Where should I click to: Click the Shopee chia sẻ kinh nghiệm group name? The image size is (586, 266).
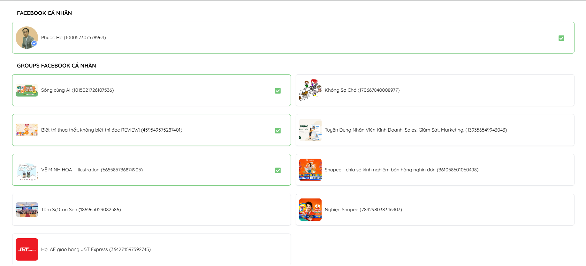401,170
